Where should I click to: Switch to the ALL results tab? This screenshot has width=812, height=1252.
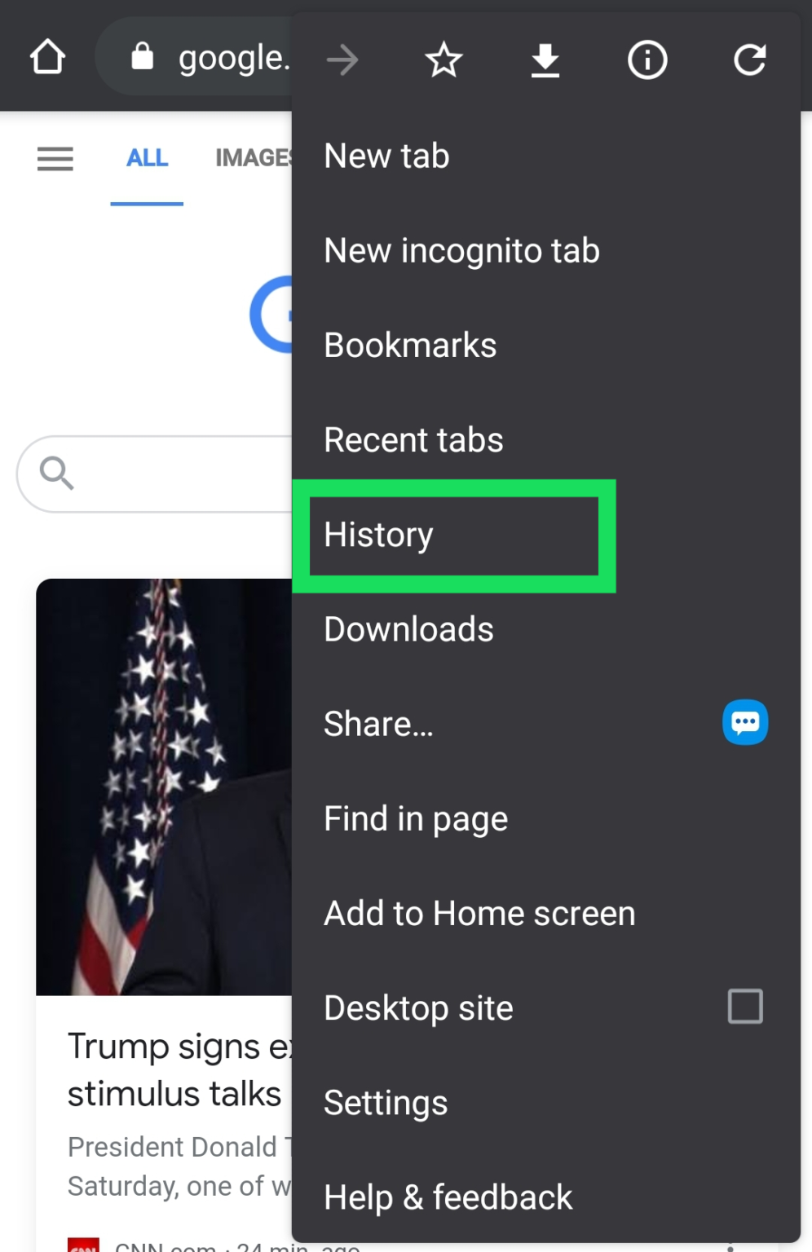[147, 158]
